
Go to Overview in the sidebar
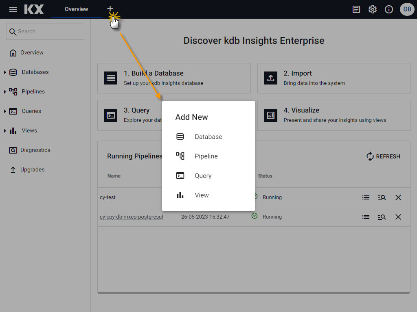tap(32, 52)
